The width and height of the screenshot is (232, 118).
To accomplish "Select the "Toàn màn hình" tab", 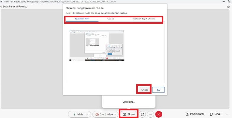I will click(x=82, y=19).
